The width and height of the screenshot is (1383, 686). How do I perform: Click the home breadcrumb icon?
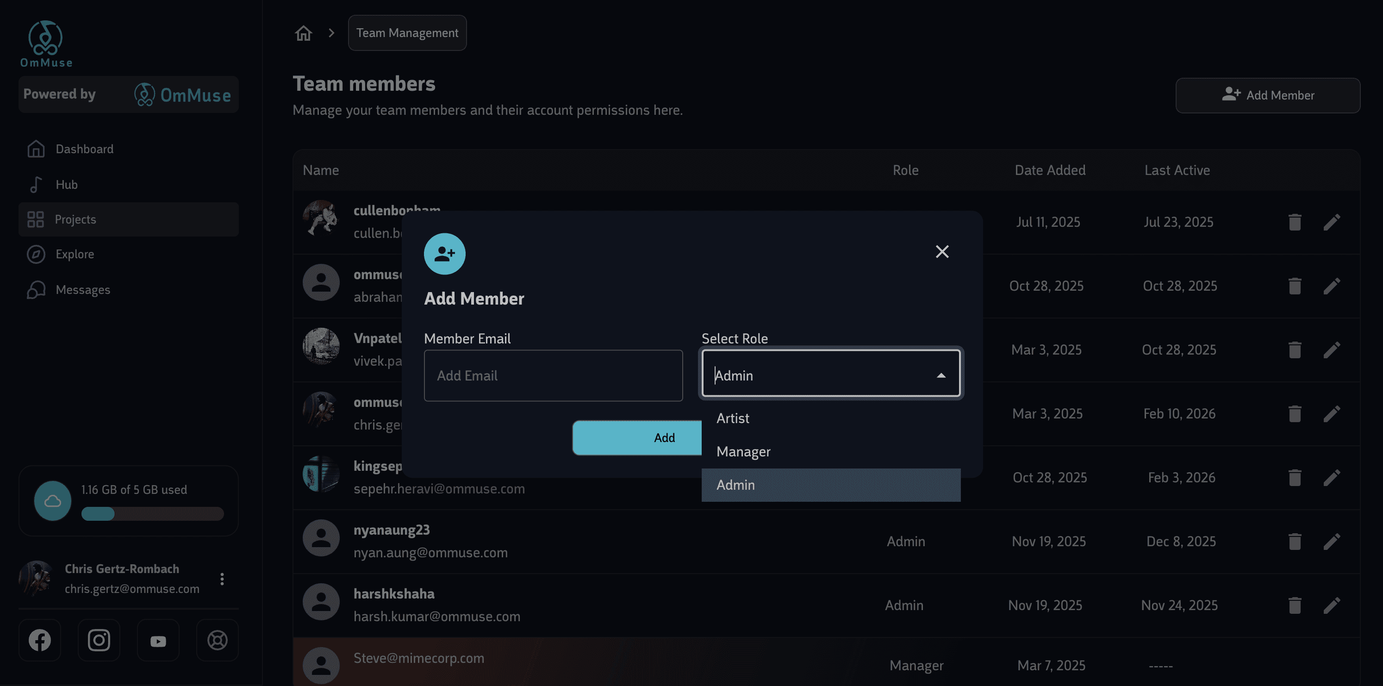click(x=303, y=33)
